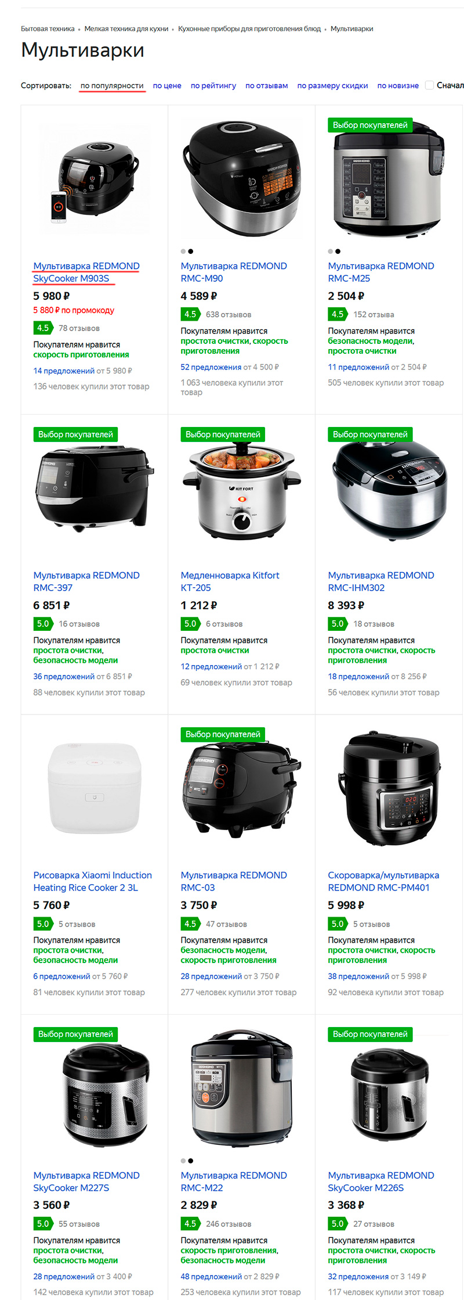The image size is (464, 1300).
Task: Click the 4.5 rating badge of RMC-M90
Action: tap(190, 314)
